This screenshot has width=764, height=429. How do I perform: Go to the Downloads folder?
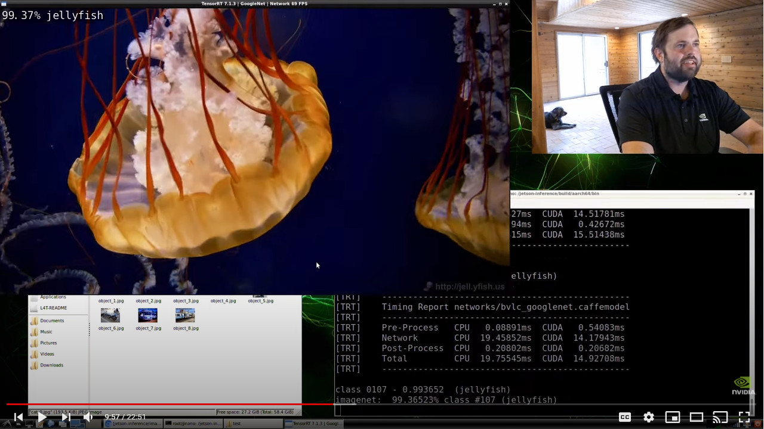point(51,365)
